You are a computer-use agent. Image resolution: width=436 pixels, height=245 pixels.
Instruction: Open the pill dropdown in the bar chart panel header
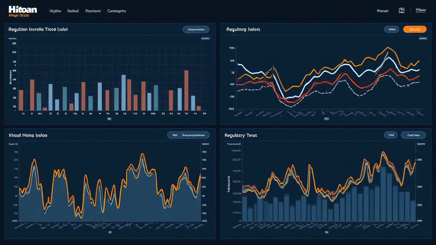click(x=196, y=29)
